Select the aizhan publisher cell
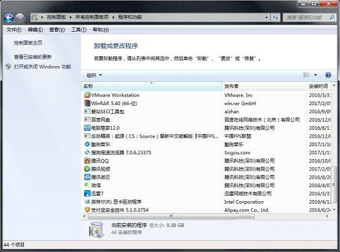This screenshot has width=340, height=252. click(x=232, y=112)
